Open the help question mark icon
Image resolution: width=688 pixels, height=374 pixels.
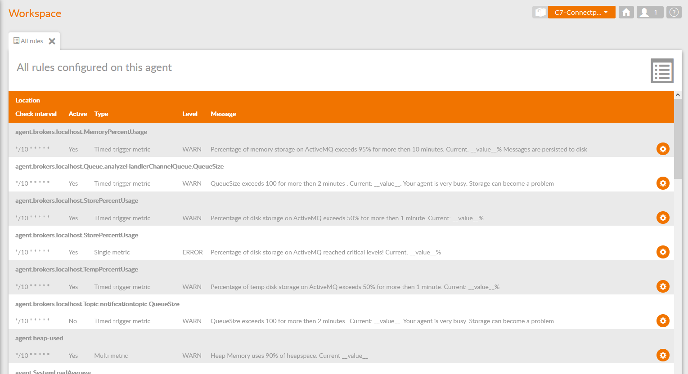[674, 12]
